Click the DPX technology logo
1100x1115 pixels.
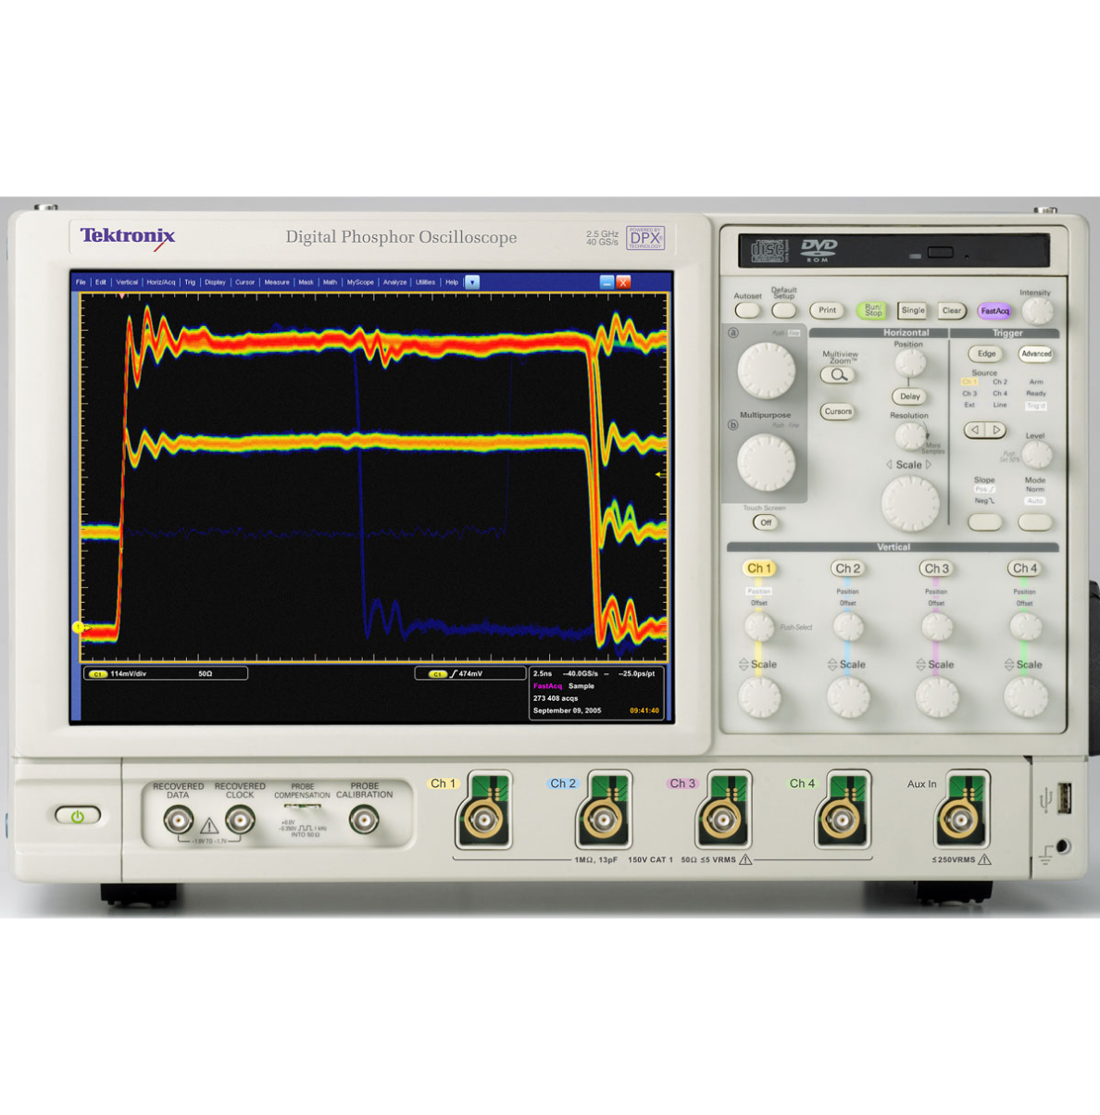pyautogui.click(x=645, y=238)
